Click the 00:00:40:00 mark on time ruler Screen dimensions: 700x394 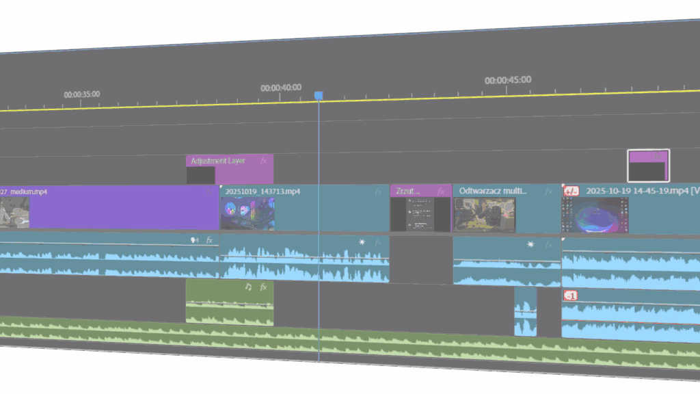point(281,88)
